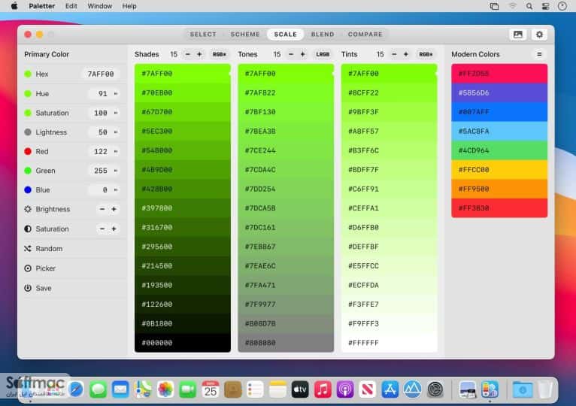576x406 pixels.
Task: Expand the Hue value stepper arrow
Action: point(116,94)
